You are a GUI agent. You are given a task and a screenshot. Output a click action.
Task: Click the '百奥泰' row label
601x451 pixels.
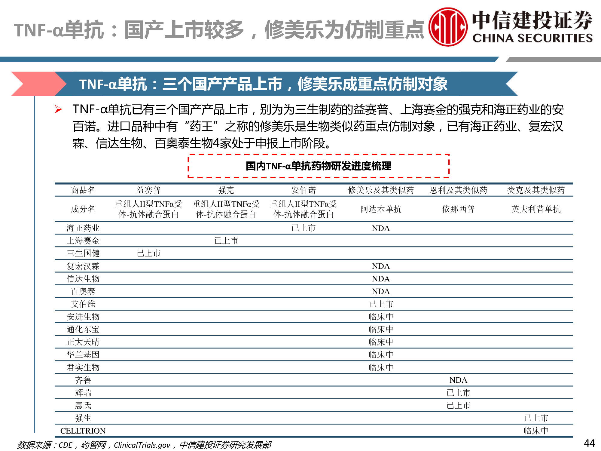tap(83, 291)
